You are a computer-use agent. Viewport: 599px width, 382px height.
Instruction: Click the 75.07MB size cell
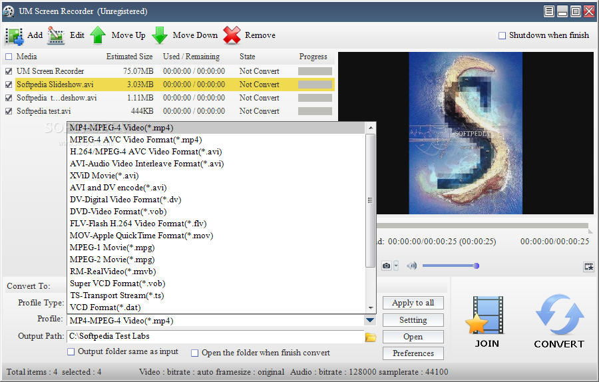pyautogui.click(x=138, y=71)
